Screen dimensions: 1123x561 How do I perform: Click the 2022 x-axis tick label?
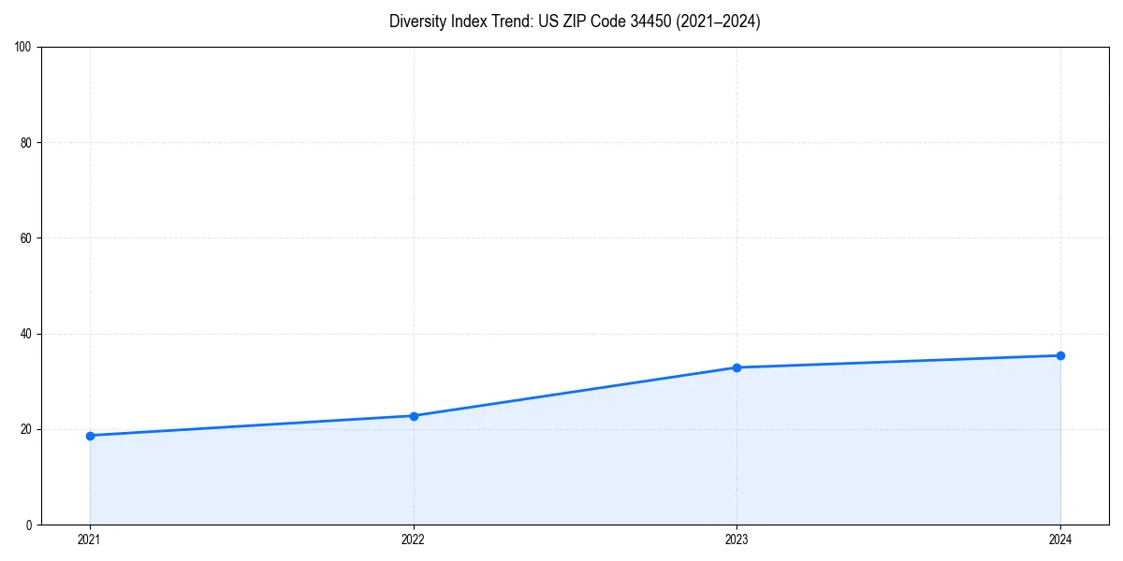pyautogui.click(x=414, y=539)
